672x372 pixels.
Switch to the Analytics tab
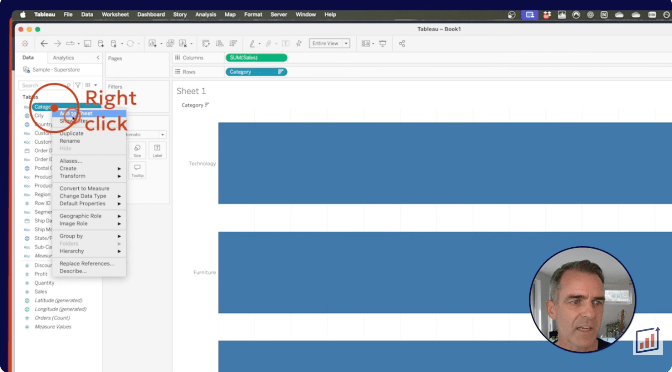point(63,58)
